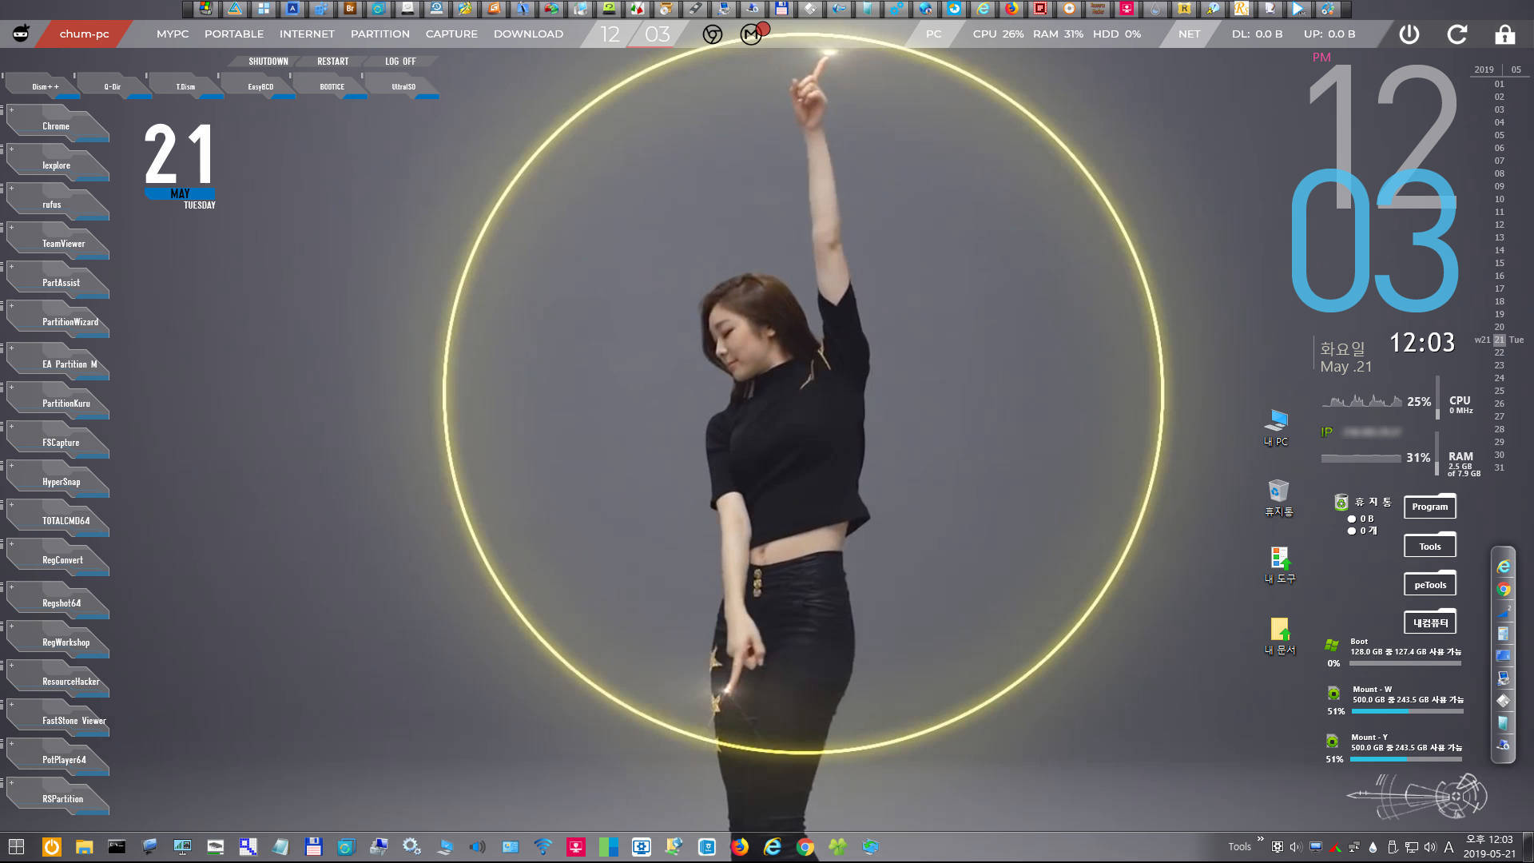Click the Program folder button
Screen dimensions: 1534x863
tap(1429, 506)
